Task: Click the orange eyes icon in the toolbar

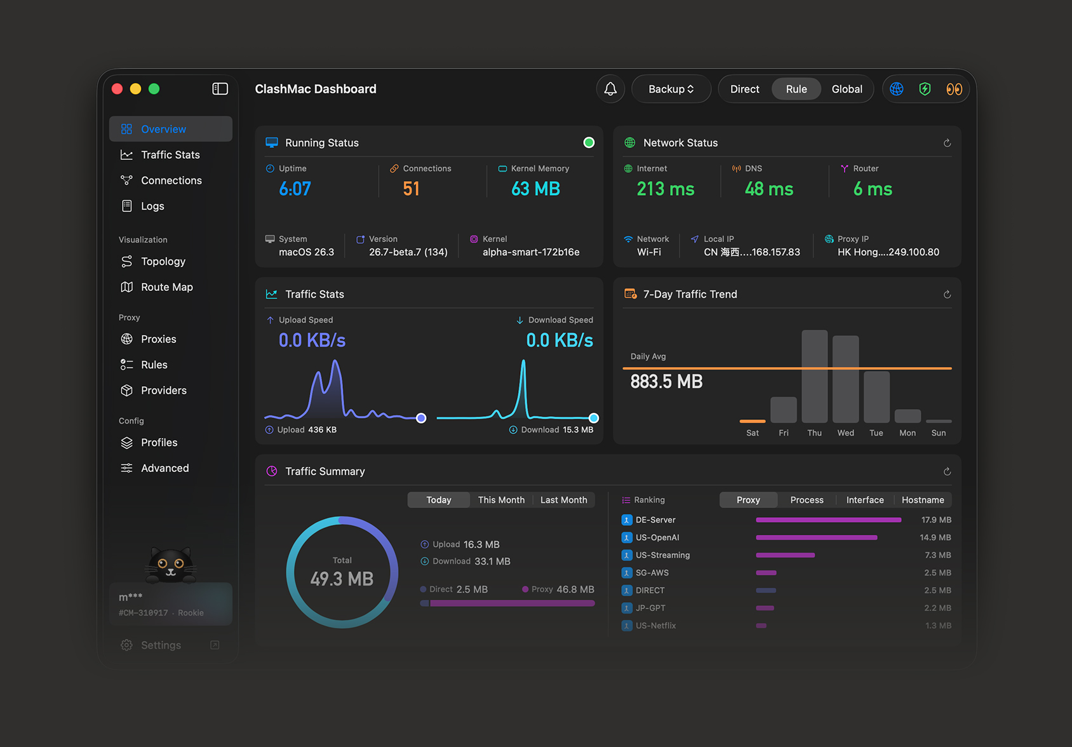Action: tap(955, 89)
